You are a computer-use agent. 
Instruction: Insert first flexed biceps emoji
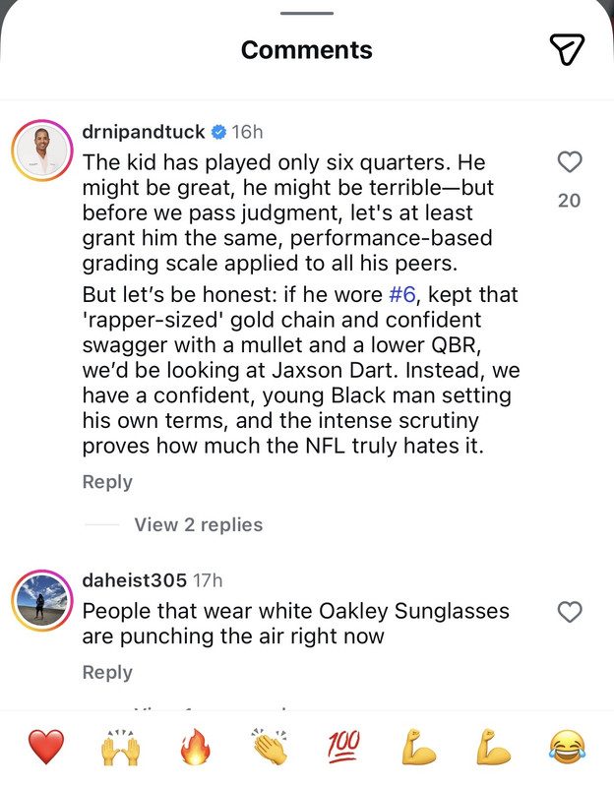point(418,749)
